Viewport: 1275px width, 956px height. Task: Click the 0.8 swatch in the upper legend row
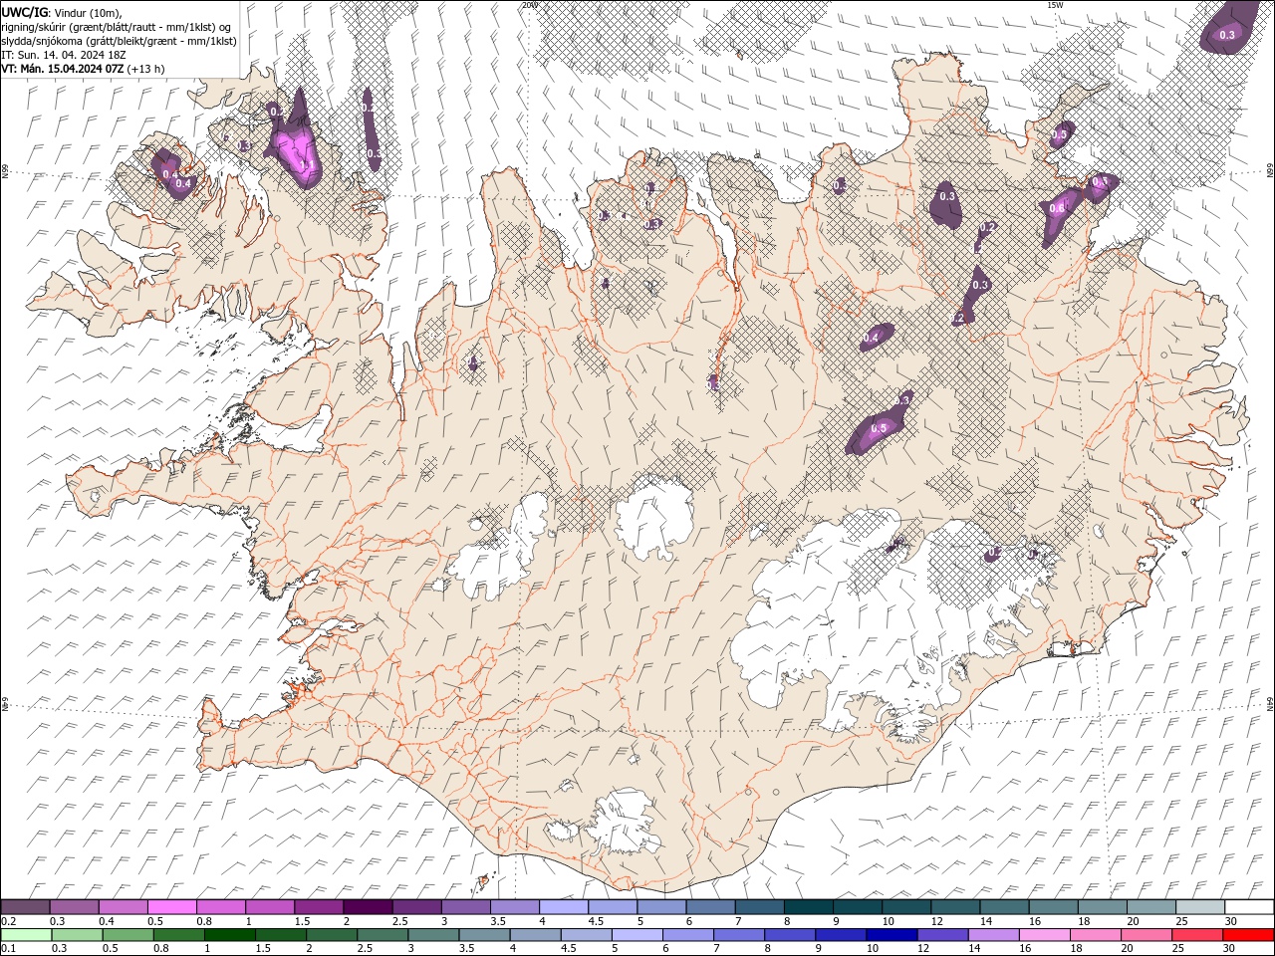221,907
